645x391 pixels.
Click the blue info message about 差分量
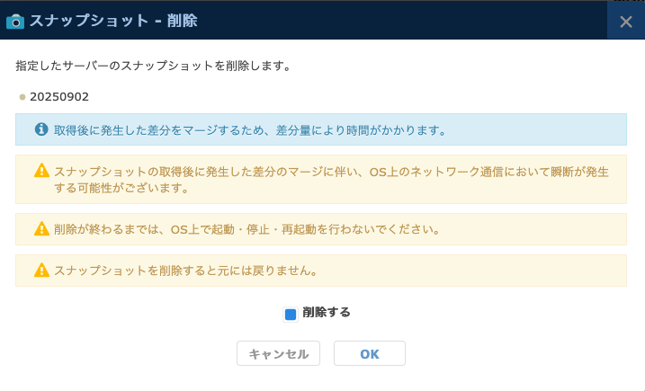[x=250, y=129]
